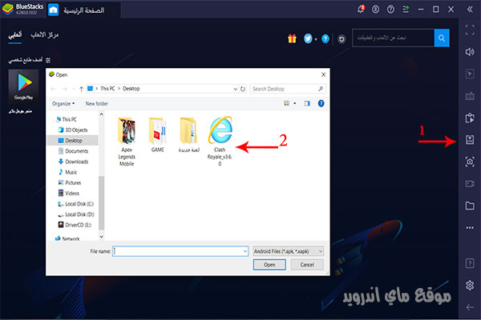Image resolution: width=481 pixels, height=320 pixels.
Task: Click the volume speaker icon in sidebar
Action: point(470,52)
